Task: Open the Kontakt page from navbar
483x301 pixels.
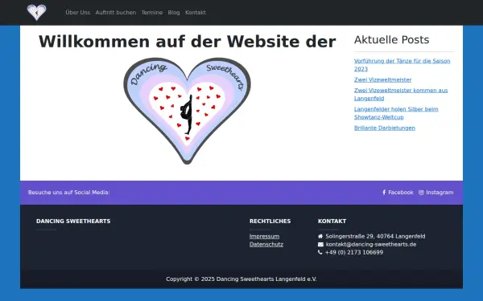Action: pyautogui.click(x=196, y=13)
